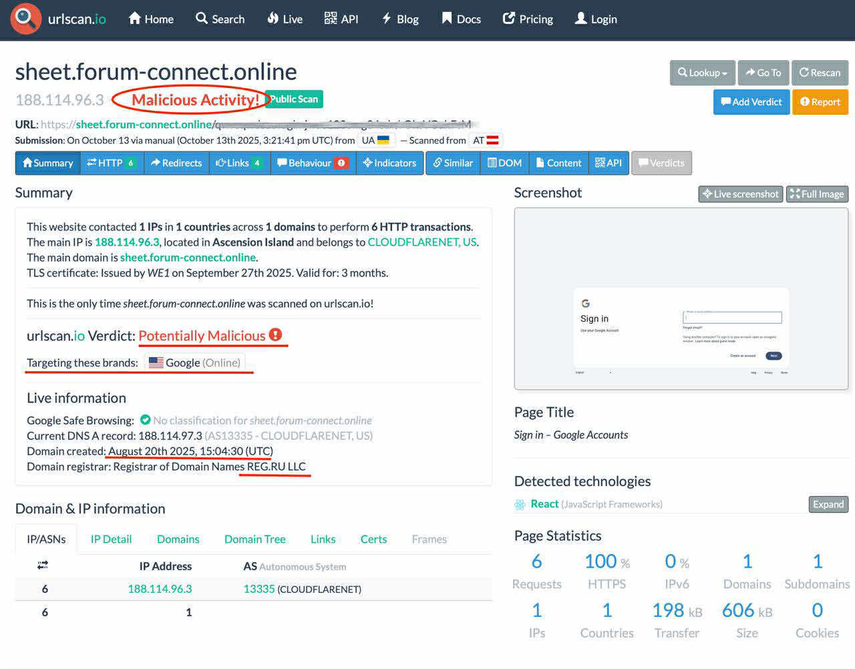Open the Go To menu
Screen dimensions: 855x669
(x=763, y=73)
